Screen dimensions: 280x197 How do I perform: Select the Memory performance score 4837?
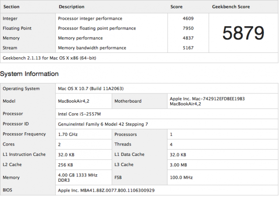point(188,38)
